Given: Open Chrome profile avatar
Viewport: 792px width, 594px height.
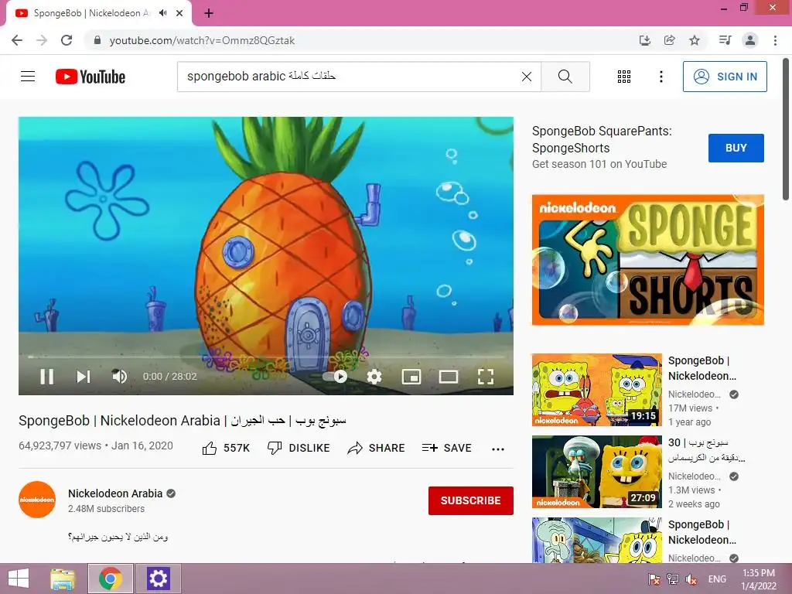Looking at the screenshot, I should tap(750, 40).
